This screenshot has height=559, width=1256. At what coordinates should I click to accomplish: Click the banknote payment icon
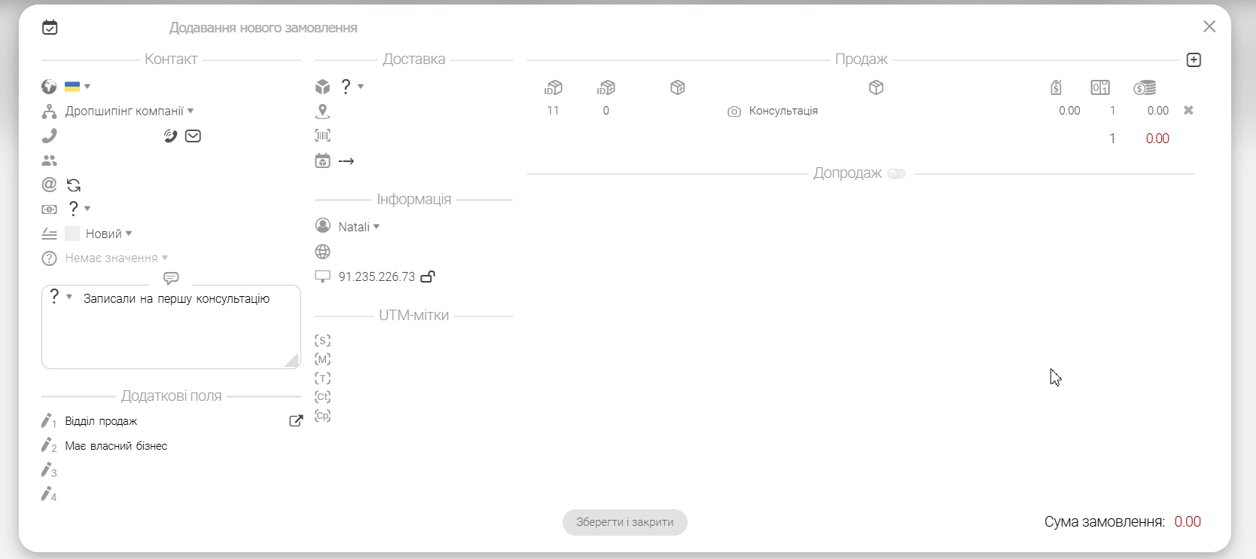[49, 209]
